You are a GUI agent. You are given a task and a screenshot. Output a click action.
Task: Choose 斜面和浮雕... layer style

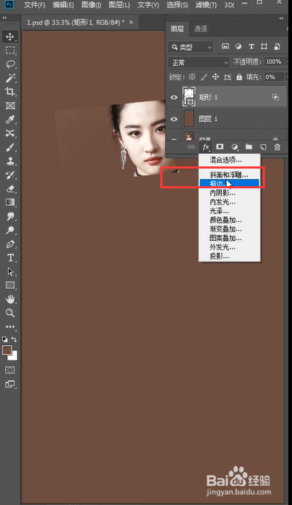pyautogui.click(x=229, y=175)
